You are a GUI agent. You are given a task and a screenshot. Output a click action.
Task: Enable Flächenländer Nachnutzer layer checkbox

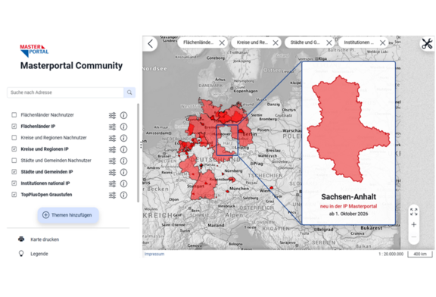[x=14, y=115]
